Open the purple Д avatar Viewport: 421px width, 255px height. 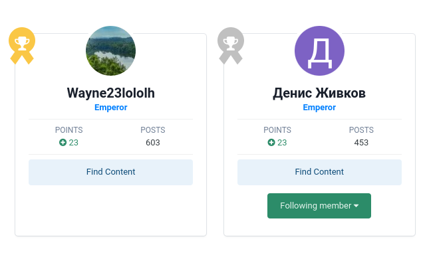pyautogui.click(x=319, y=50)
